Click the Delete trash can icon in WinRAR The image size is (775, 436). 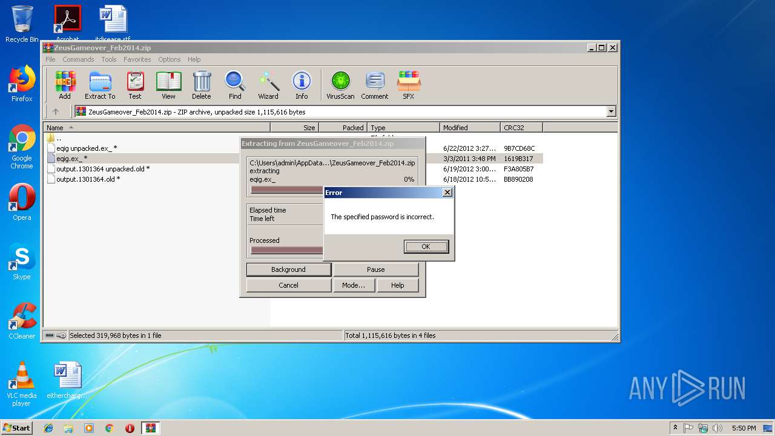(202, 85)
